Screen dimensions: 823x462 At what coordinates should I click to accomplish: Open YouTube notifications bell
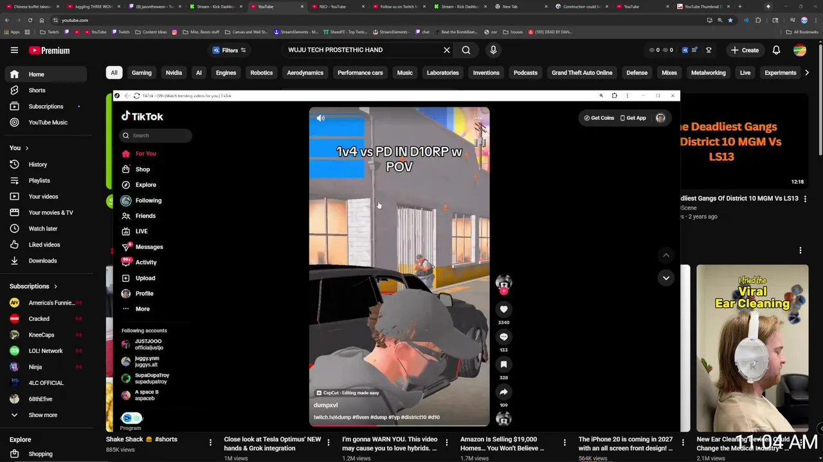click(776, 50)
